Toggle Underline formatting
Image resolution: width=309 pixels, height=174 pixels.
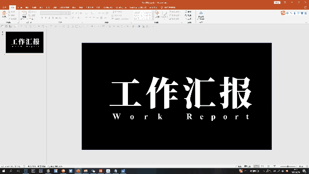click(49, 18)
